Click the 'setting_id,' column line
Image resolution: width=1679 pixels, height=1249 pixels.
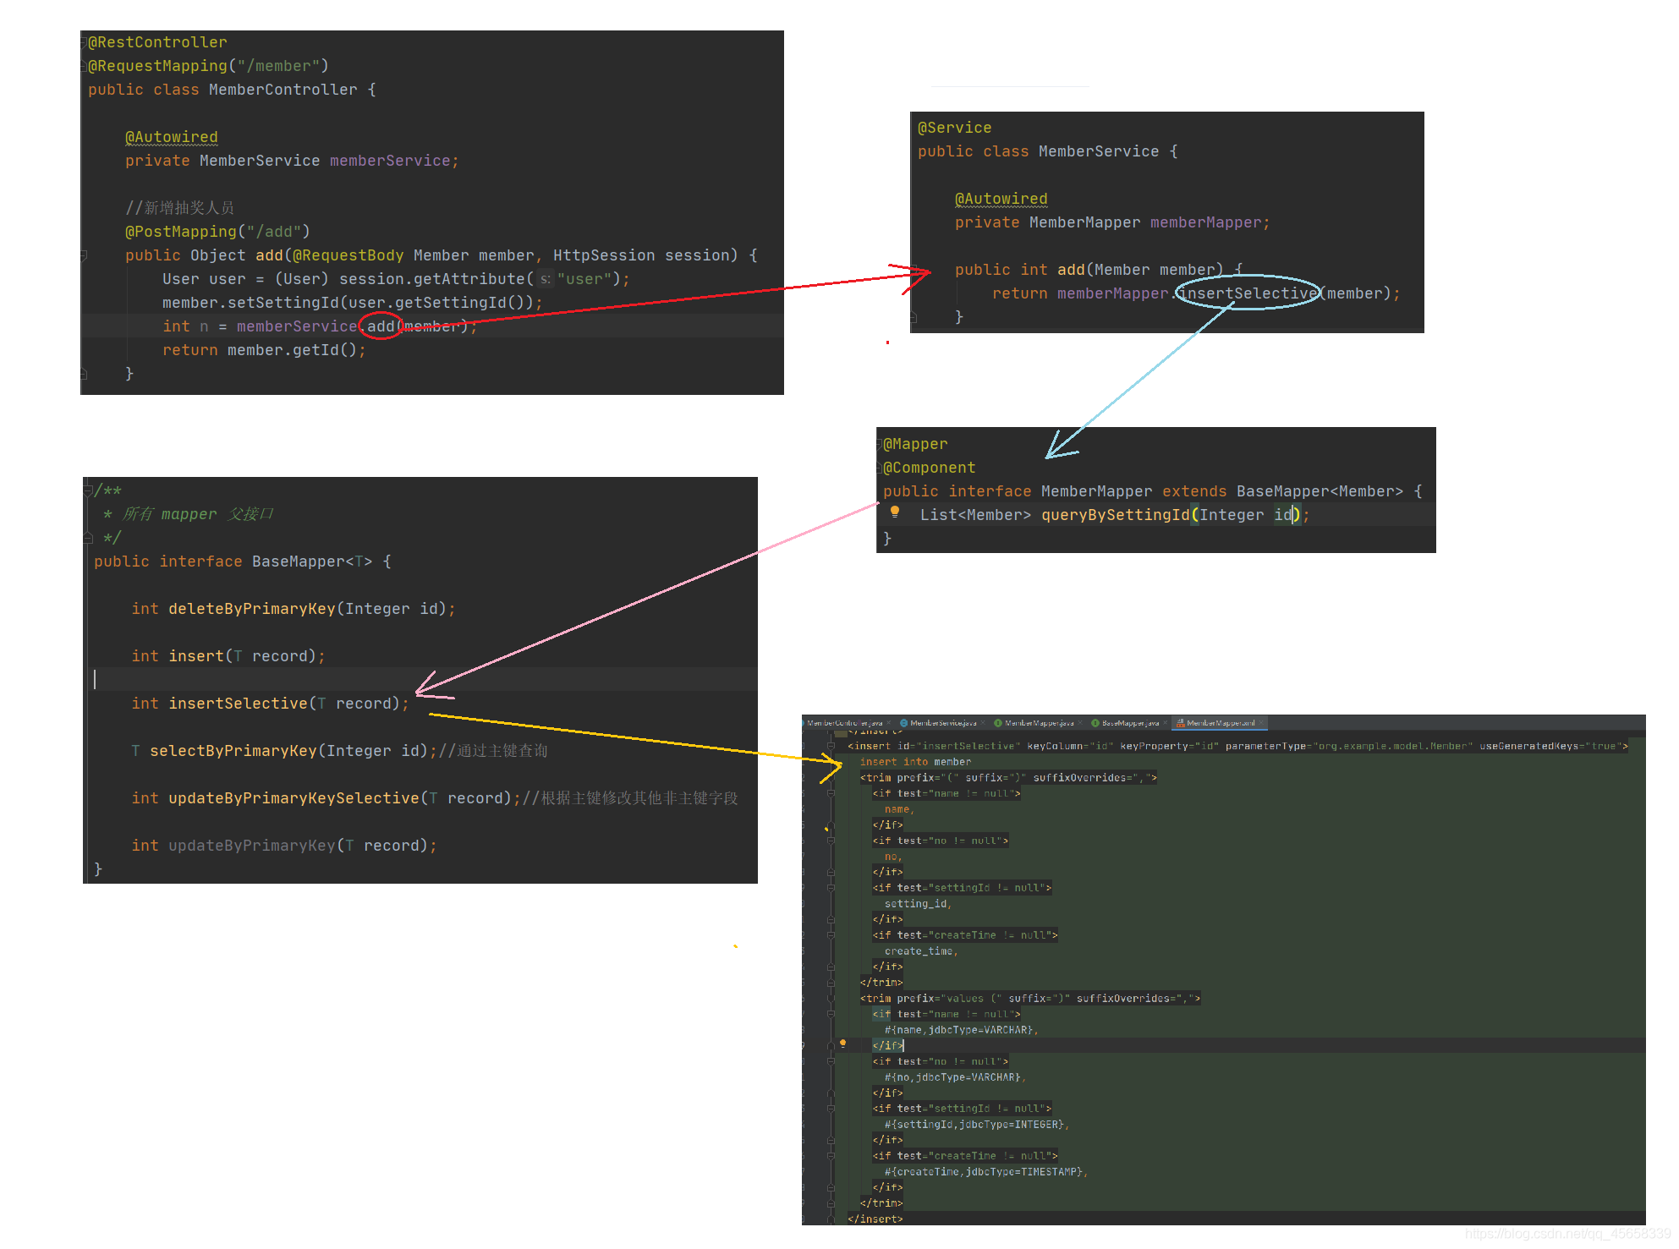(x=918, y=904)
